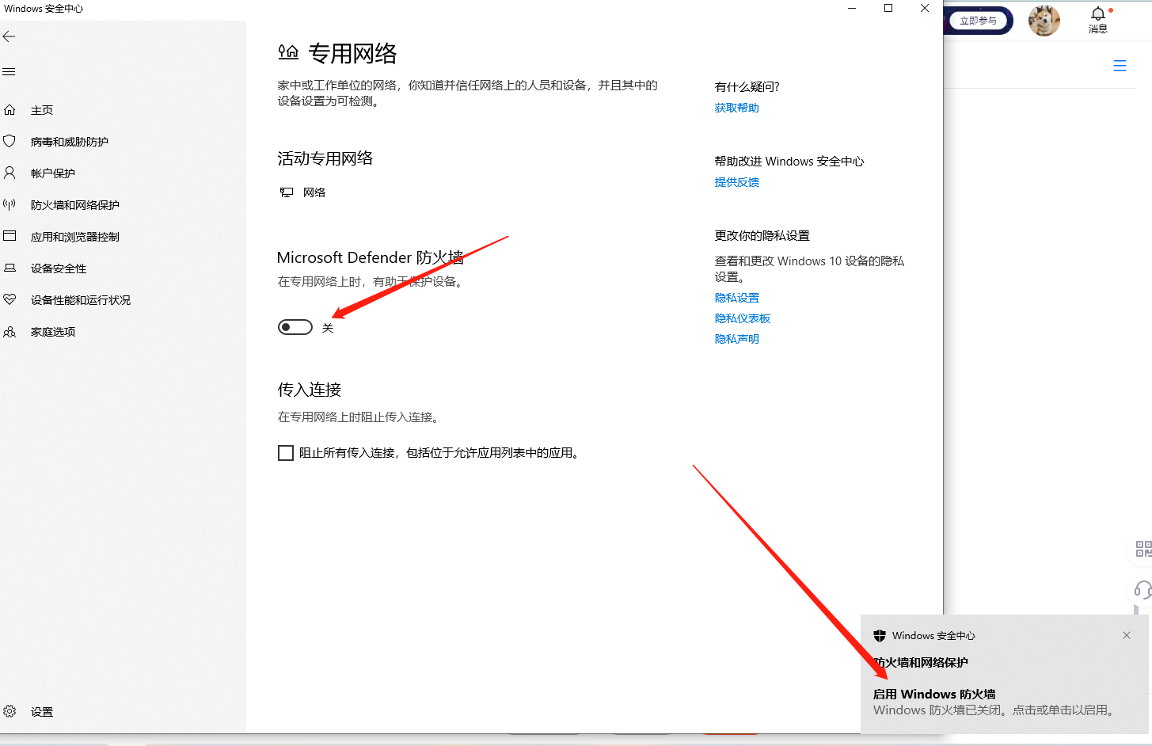Open the 隐私设置 link
Image resolution: width=1152 pixels, height=746 pixels.
click(x=737, y=298)
